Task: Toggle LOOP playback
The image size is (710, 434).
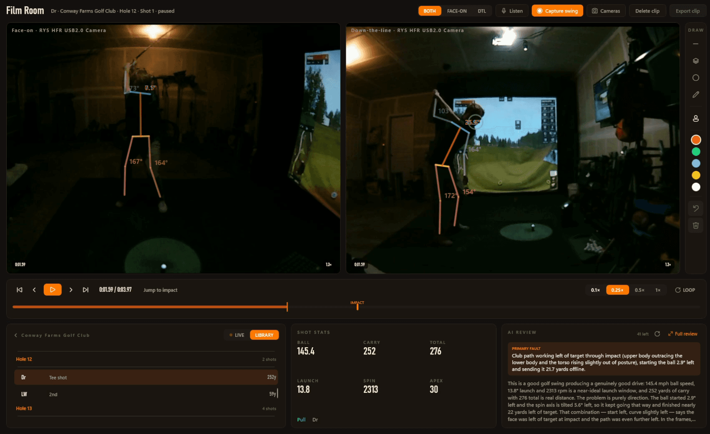Action: click(685, 290)
